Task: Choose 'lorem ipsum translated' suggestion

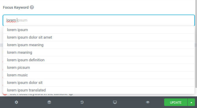Action: point(99,90)
